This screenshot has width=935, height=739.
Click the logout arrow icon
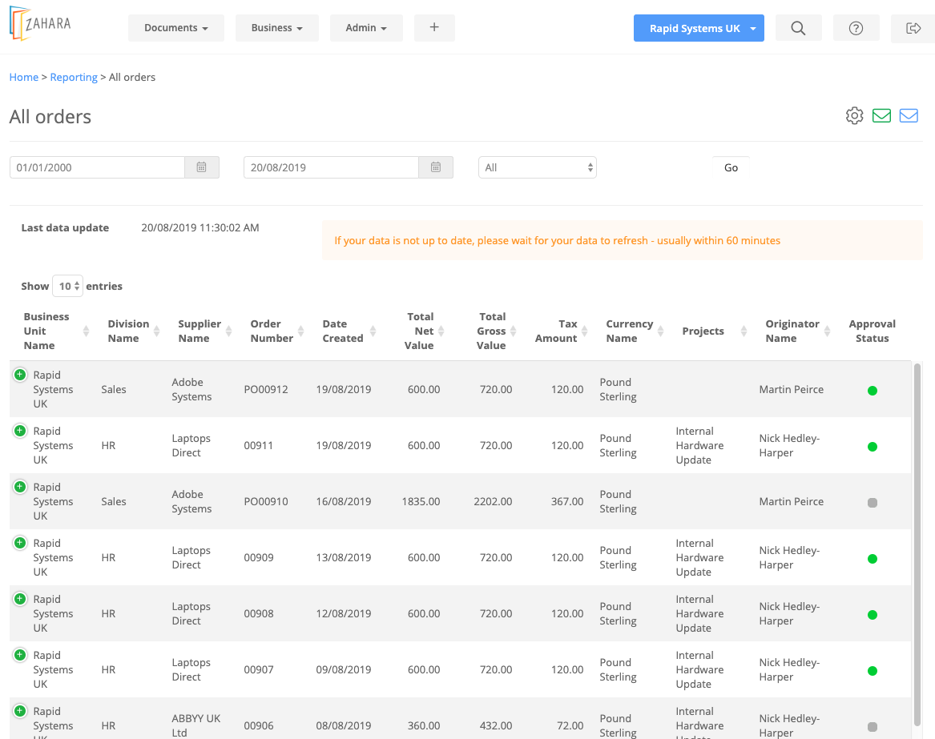click(x=913, y=28)
